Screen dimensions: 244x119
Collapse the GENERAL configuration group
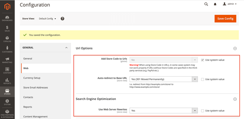[x=66, y=48]
